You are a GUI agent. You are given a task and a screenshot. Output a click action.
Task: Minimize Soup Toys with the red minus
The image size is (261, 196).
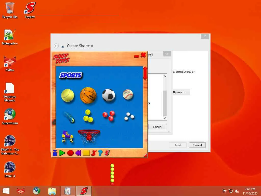click(136, 56)
